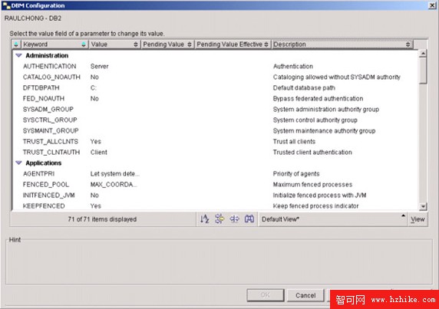Click the KEEPFENCED keyword
The image size is (439, 309).
[44, 206]
